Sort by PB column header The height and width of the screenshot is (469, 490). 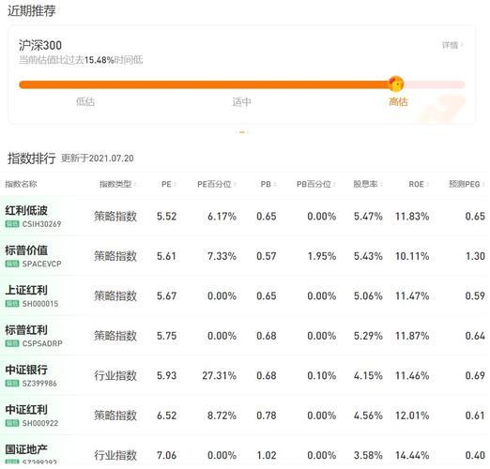268,184
